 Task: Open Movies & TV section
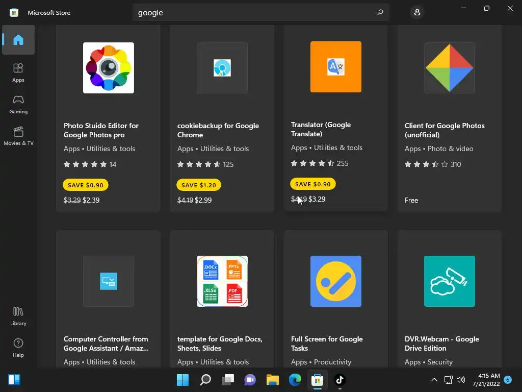[18, 136]
